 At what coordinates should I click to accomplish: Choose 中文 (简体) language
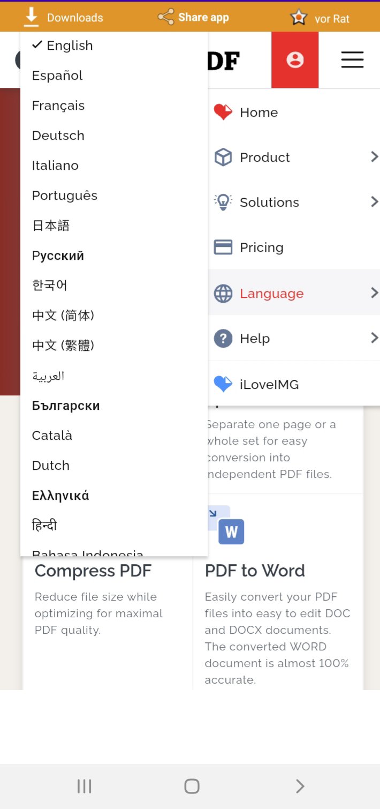tap(114, 316)
